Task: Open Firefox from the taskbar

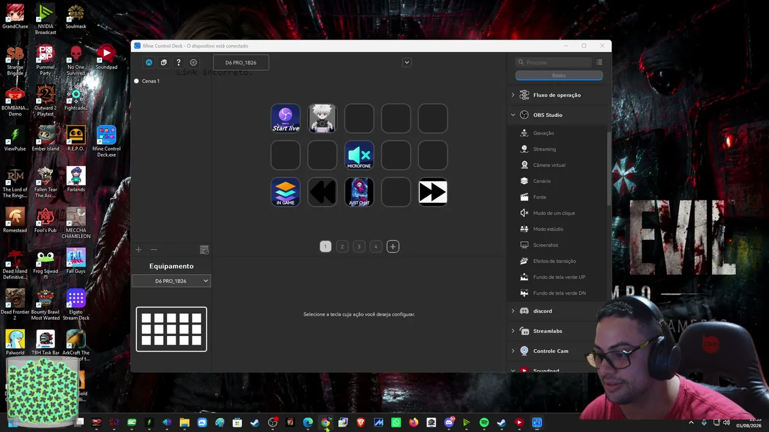Action: (x=413, y=422)
